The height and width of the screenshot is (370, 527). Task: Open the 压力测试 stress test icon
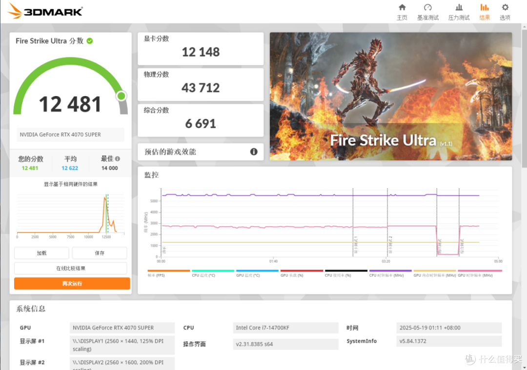pos(459,7)
